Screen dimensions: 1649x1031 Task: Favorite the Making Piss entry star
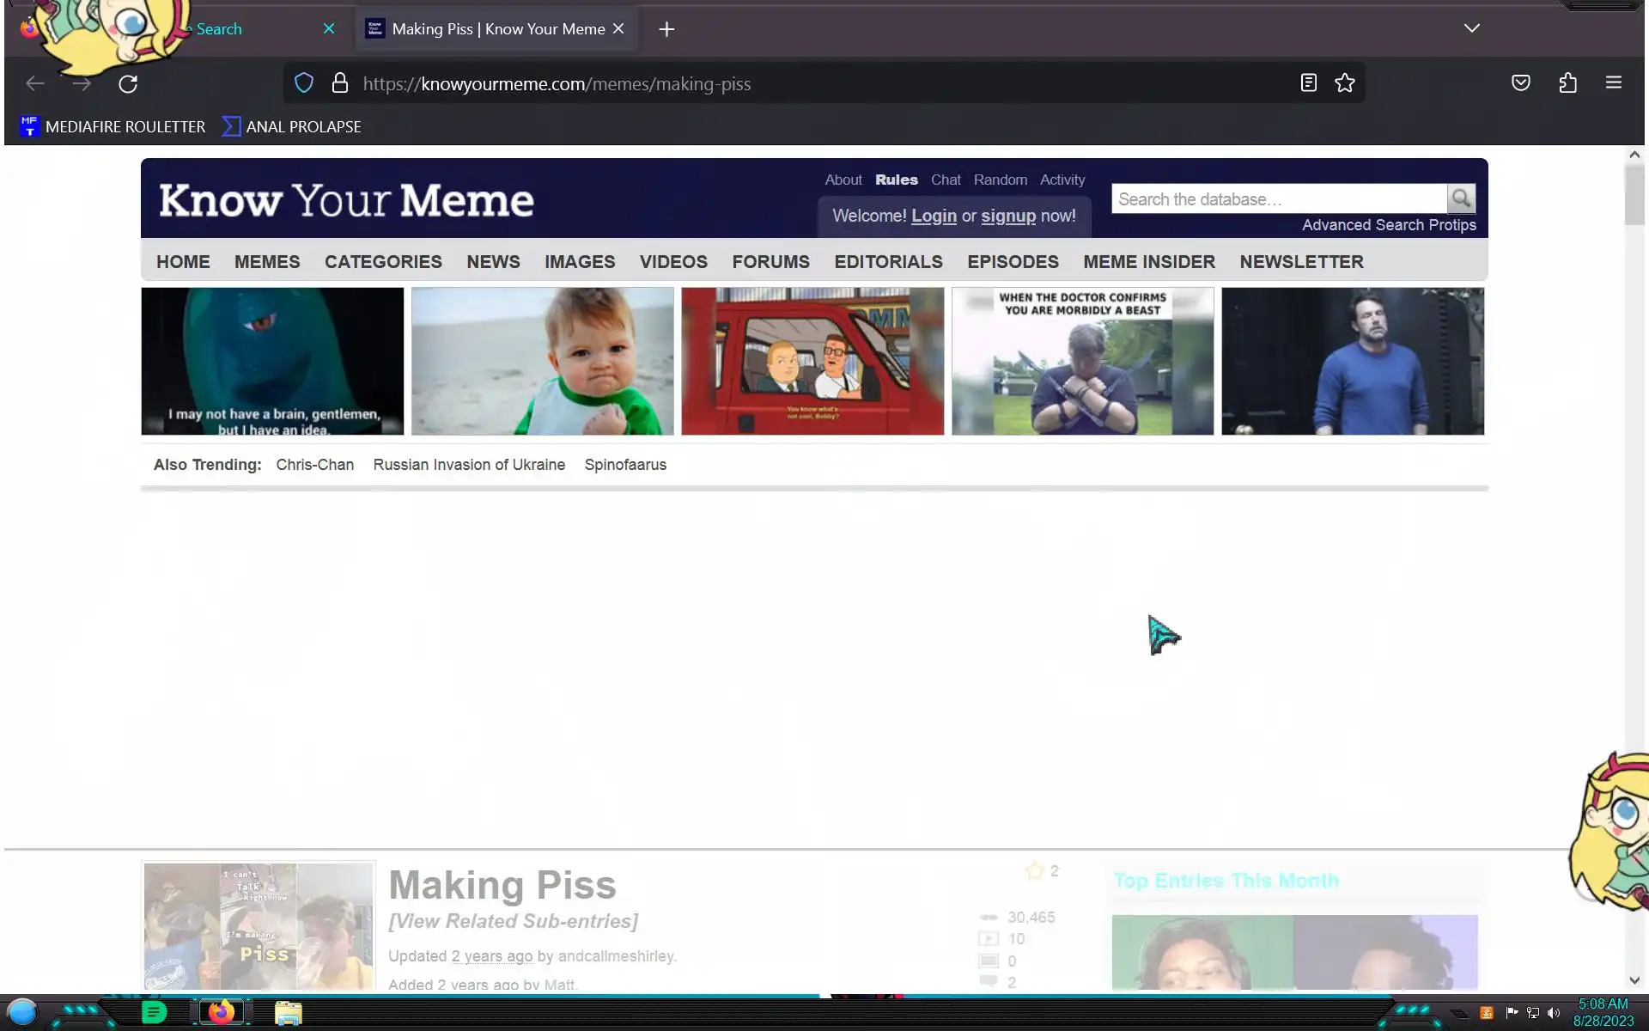[x=1034, y=870]
